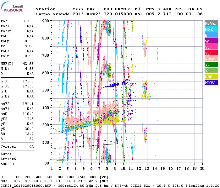Click the foEp value 0.39
The image size is (220, 188).
click(x=29, y=41)
